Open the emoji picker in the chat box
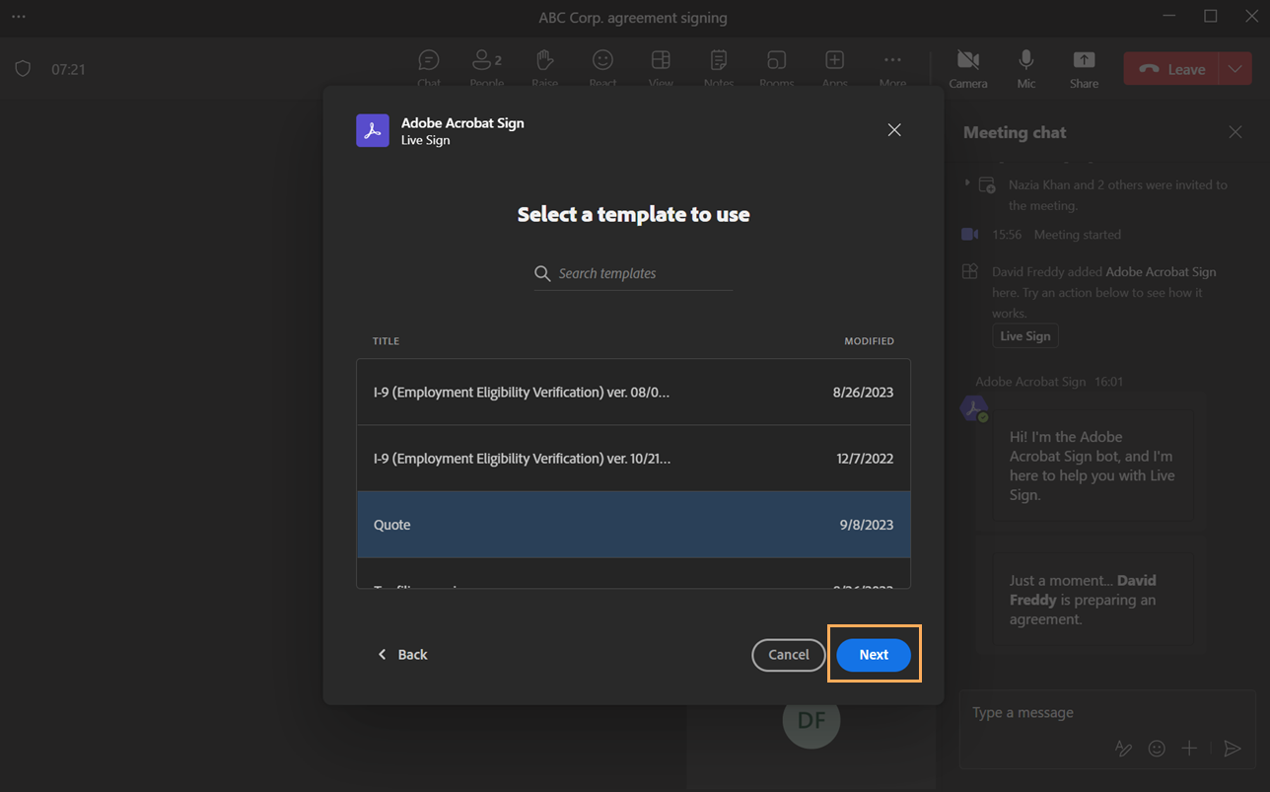This screenshot has width=1270, height=792. point(1156,748)
